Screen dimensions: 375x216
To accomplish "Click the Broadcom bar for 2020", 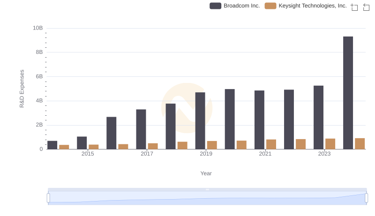I will (x=230, y=119).
